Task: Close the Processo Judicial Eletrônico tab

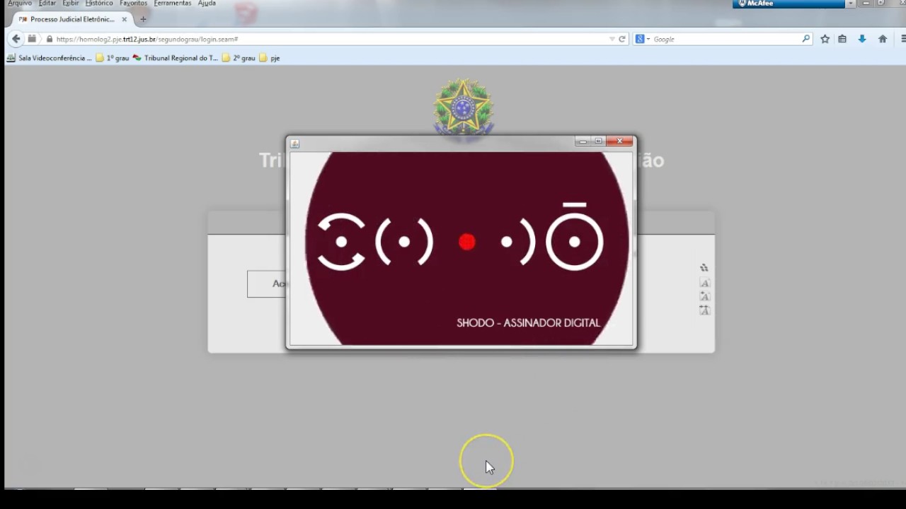Action: click(124, 19)
